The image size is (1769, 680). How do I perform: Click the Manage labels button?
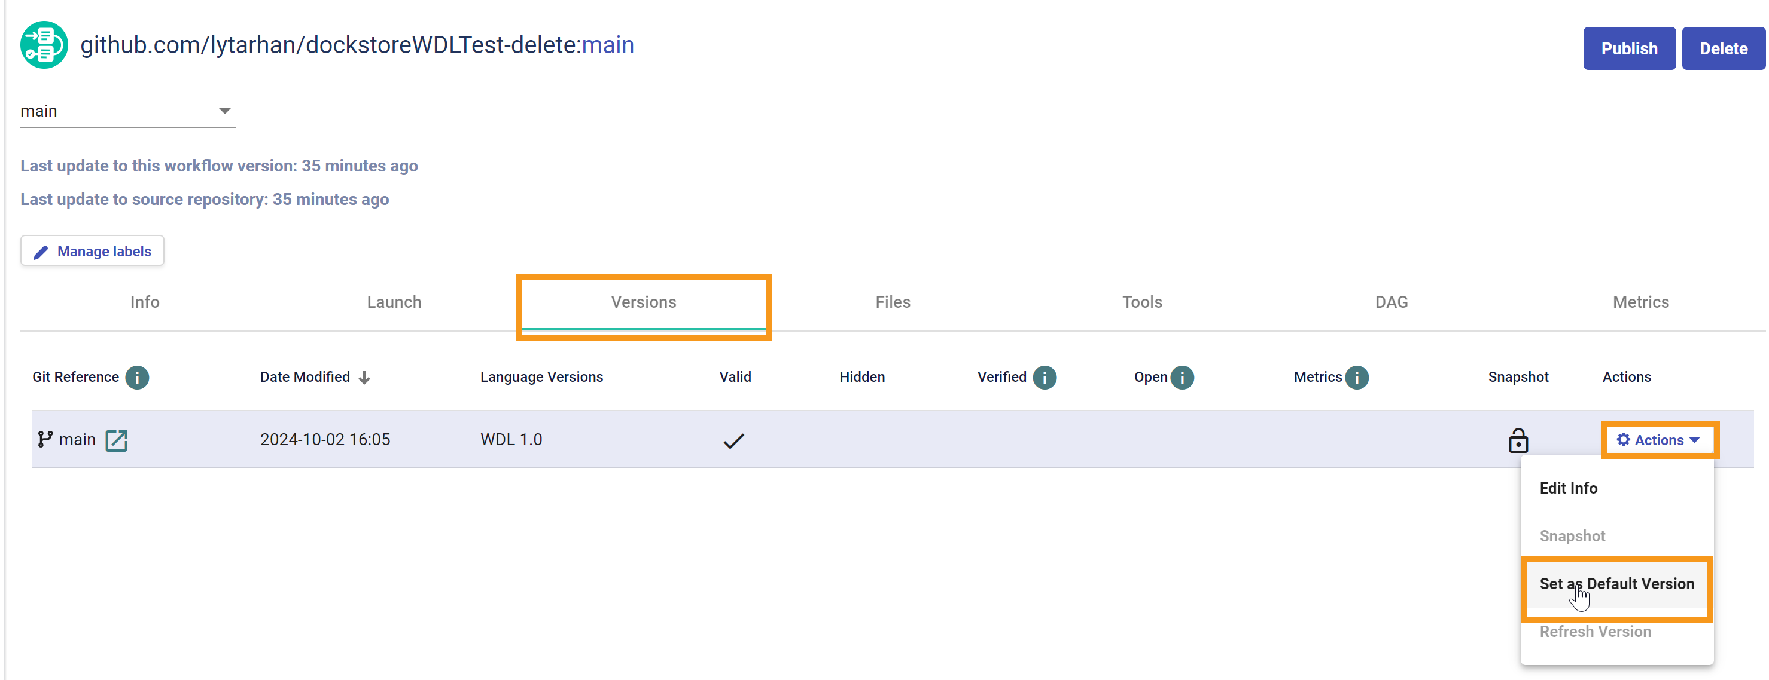(92, 251)
